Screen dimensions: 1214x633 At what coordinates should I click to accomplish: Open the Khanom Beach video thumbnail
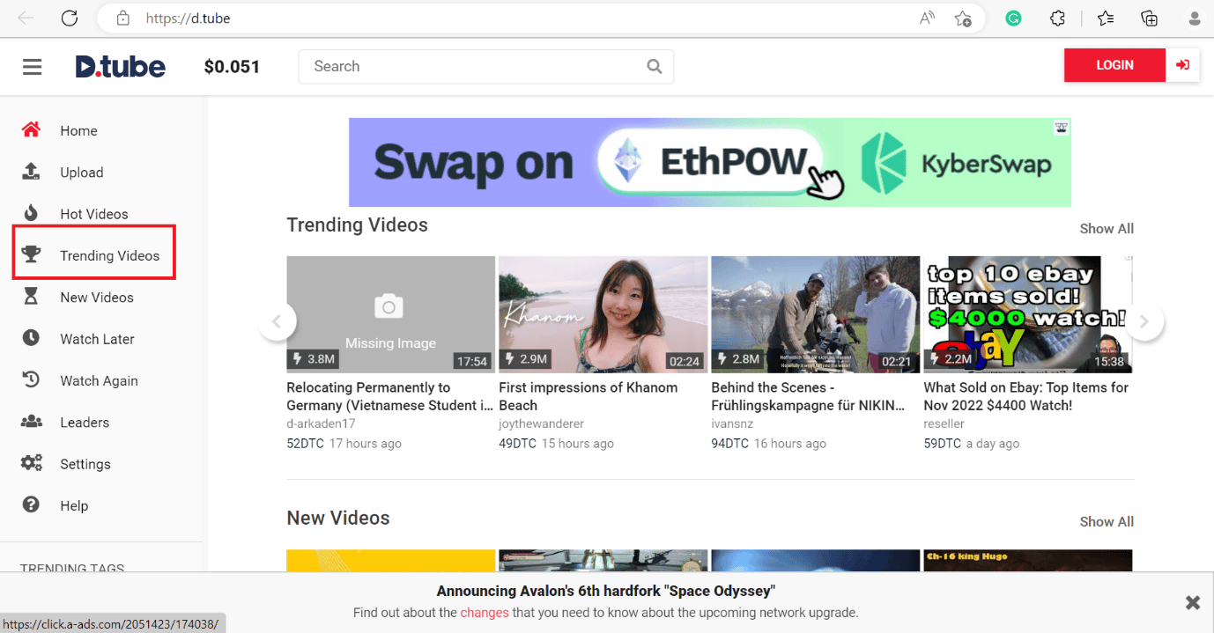click(603, 314)
